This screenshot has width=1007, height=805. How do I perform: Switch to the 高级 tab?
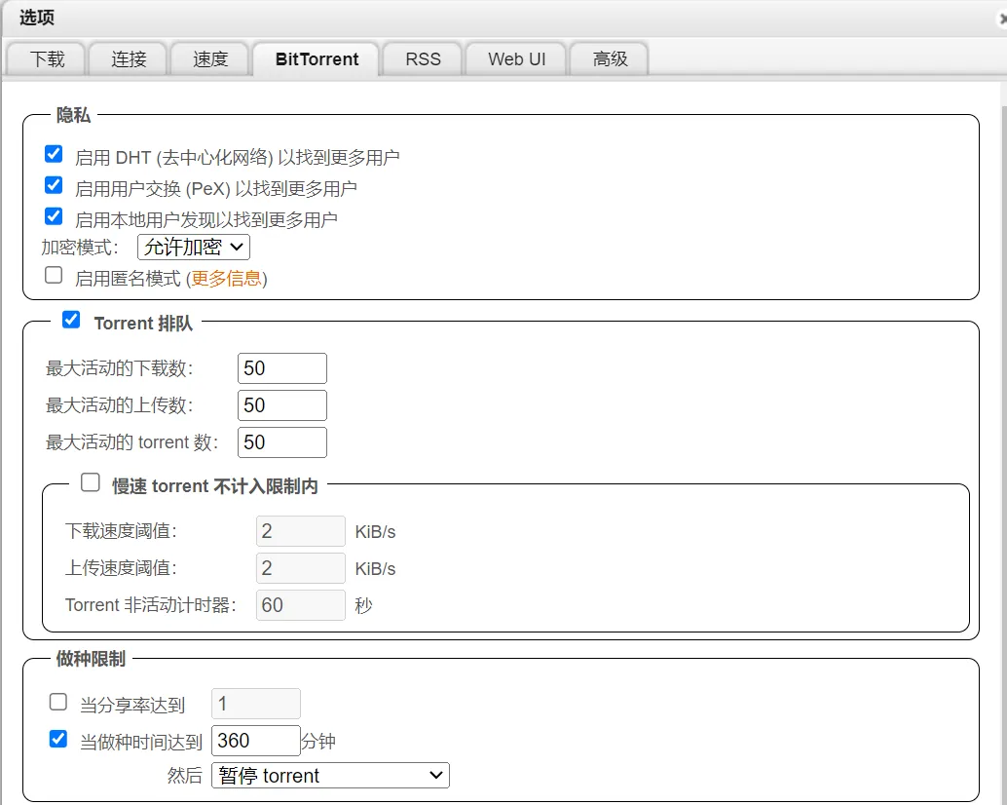610,59
